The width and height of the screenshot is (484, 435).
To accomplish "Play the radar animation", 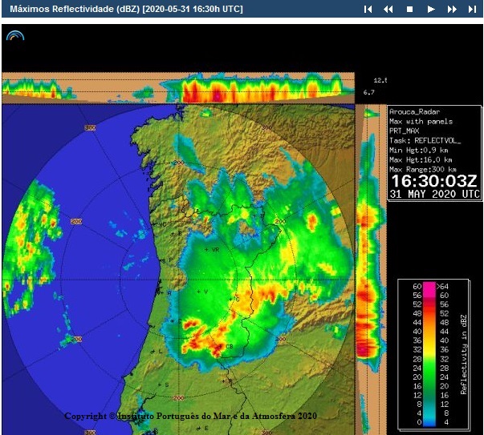I will click(x=431, y=10).
